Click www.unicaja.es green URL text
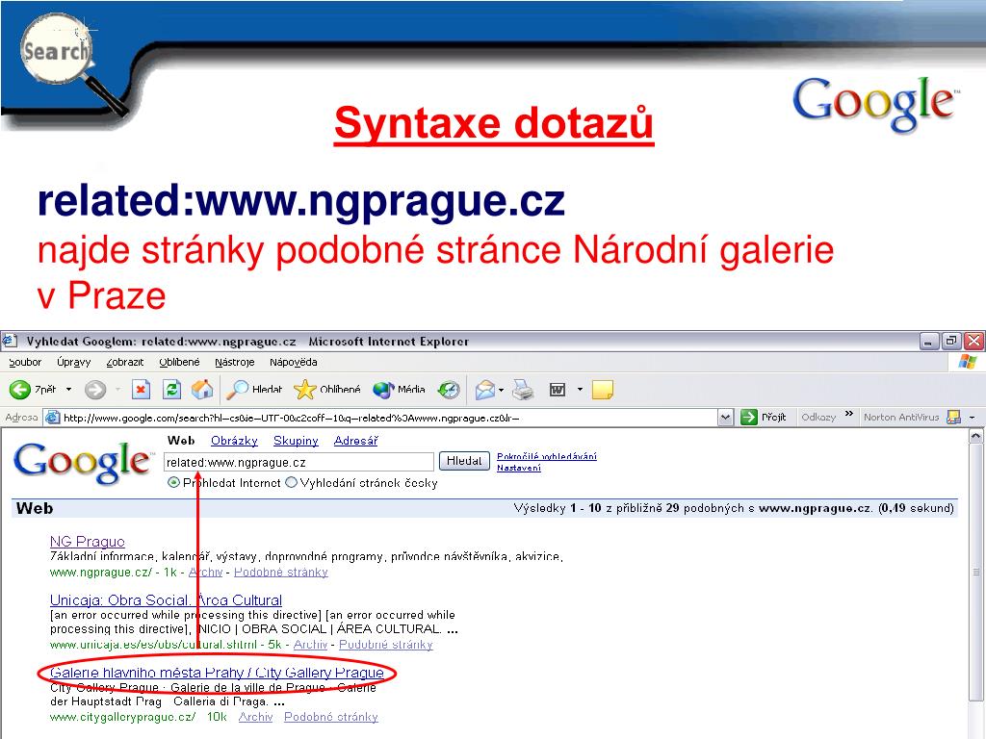986x739 pixels. click(x=153, y=644)
